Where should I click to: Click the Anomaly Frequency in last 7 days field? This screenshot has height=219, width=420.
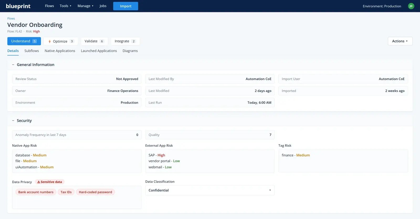coord(77,135)
